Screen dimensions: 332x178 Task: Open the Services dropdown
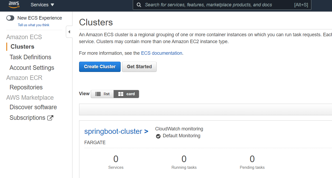42,5
